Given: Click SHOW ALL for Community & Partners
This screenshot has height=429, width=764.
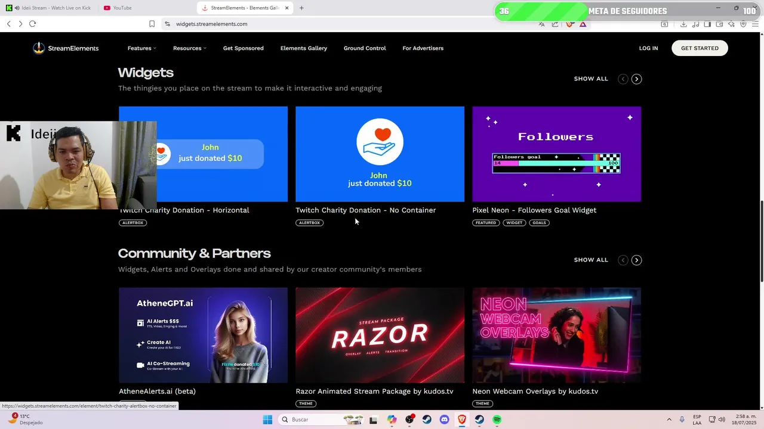Looking at the screenshot, I should (591, 260).
